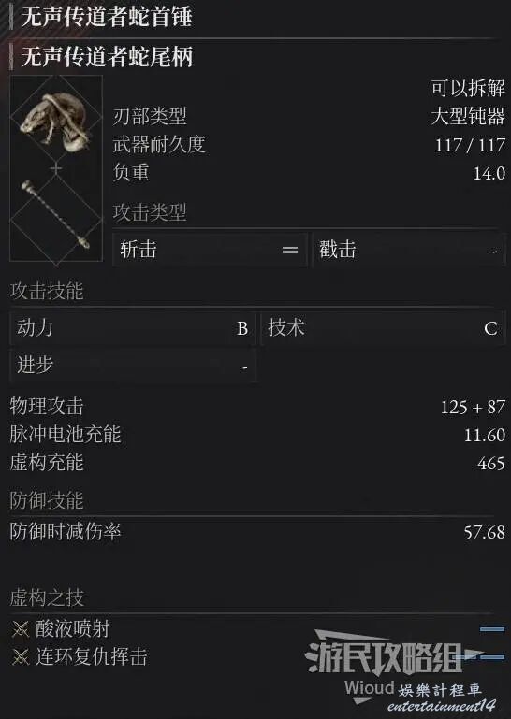Click the snake tail handle icon

pyautogui.click(x=55, y=214)
